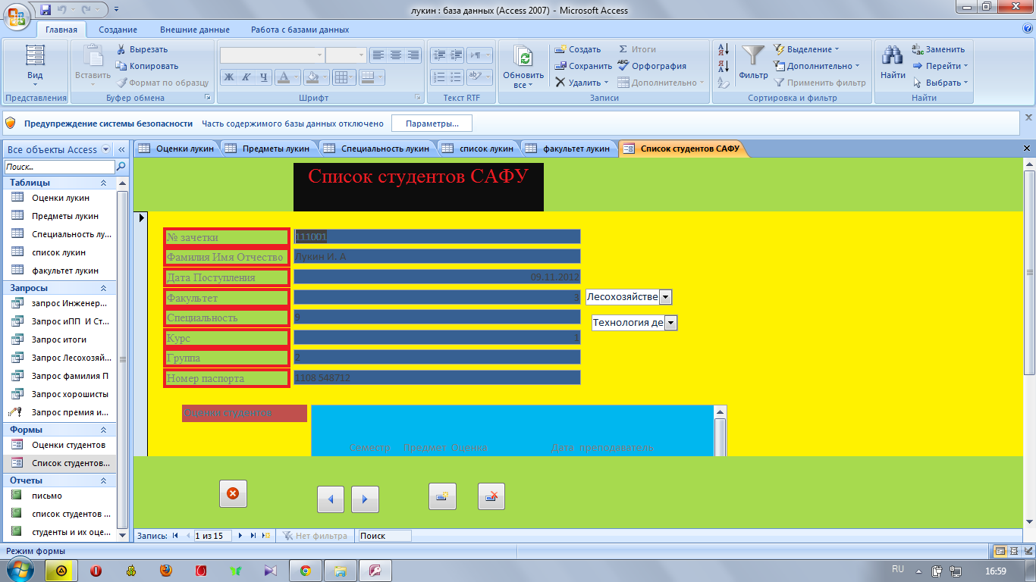
Task: Click the delete record button on the form
Action: tap(491, 496)
